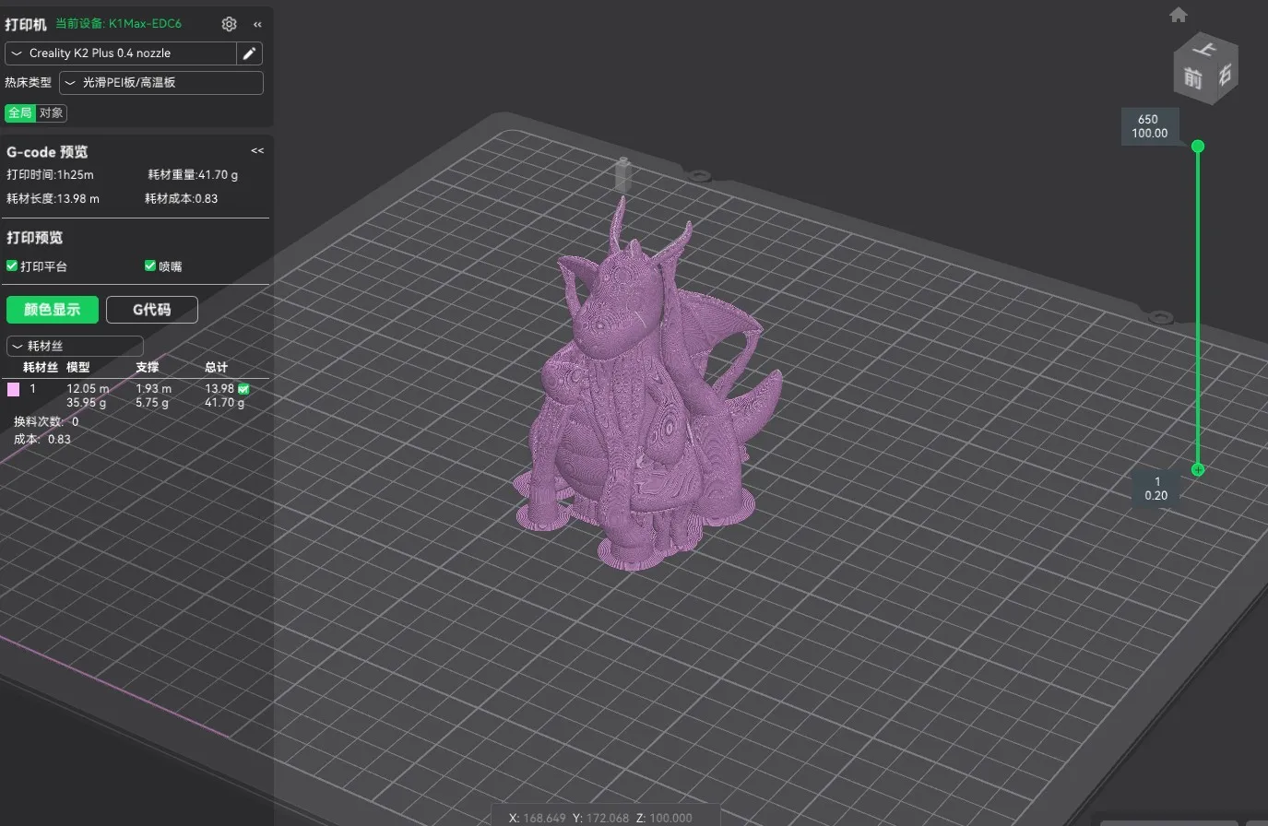Click the top face of the view cube

[1206, 47]
